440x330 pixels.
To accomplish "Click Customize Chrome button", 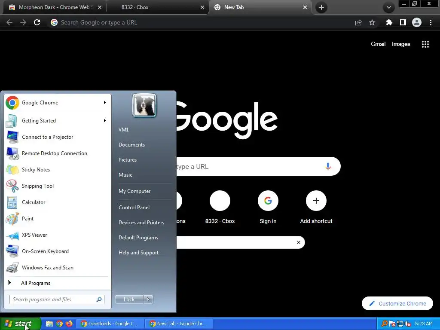I will tap(397, 303).
